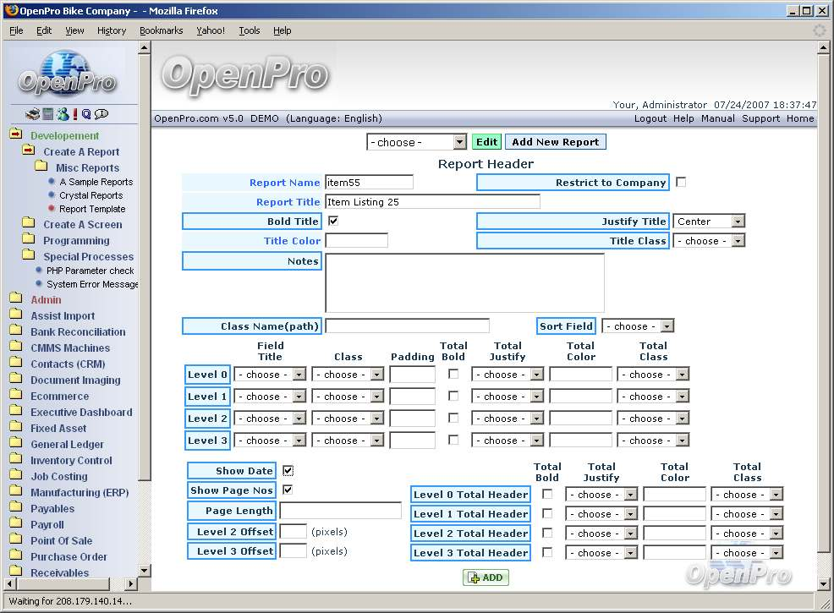Click the blue Q query icon

coord(86,114)
